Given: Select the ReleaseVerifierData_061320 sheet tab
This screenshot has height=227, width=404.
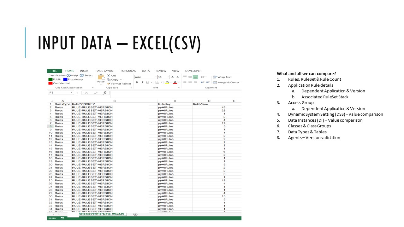Looking at the screenshot, I should coord(101,214).
